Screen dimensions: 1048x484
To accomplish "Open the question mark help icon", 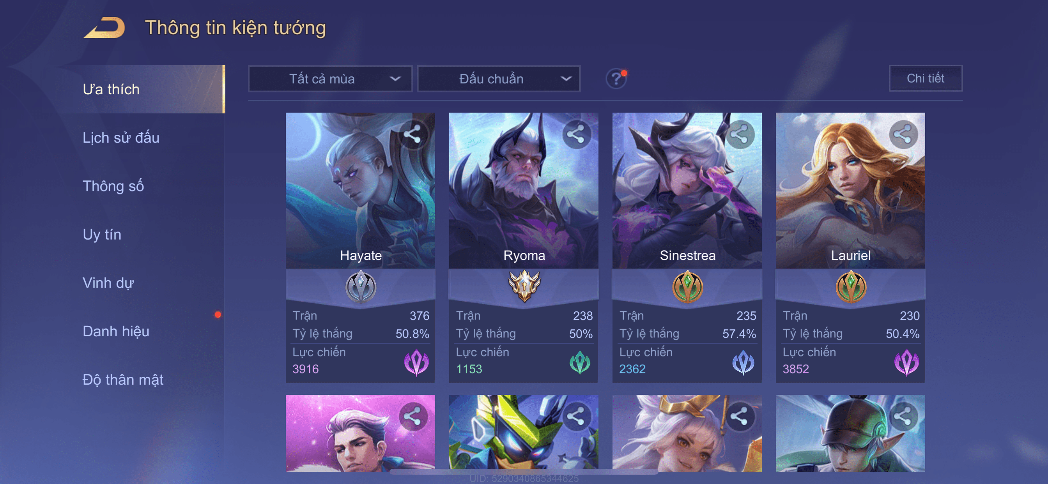I will [616, 78].
